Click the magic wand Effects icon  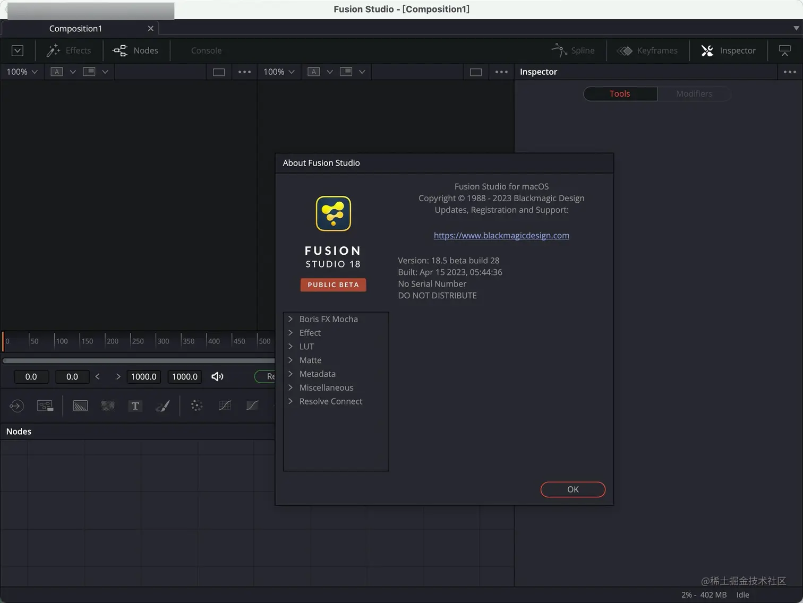(x=53, y=50)
